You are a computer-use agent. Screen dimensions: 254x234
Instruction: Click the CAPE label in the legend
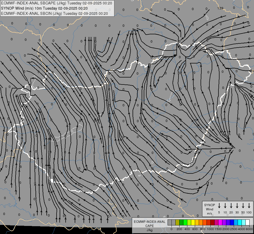point(149,226)
